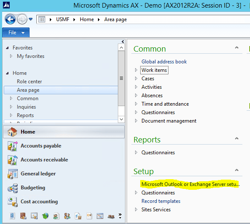Open Microsoft Outlook or Exchange Server setup
The width and height of the screenshot is (250, 224).
(190, 184)
